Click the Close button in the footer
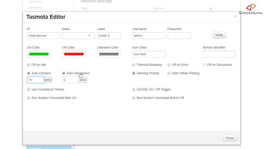The height and width of the screenshot is (149, 266). pyautogui.click(x=230, y=138)
